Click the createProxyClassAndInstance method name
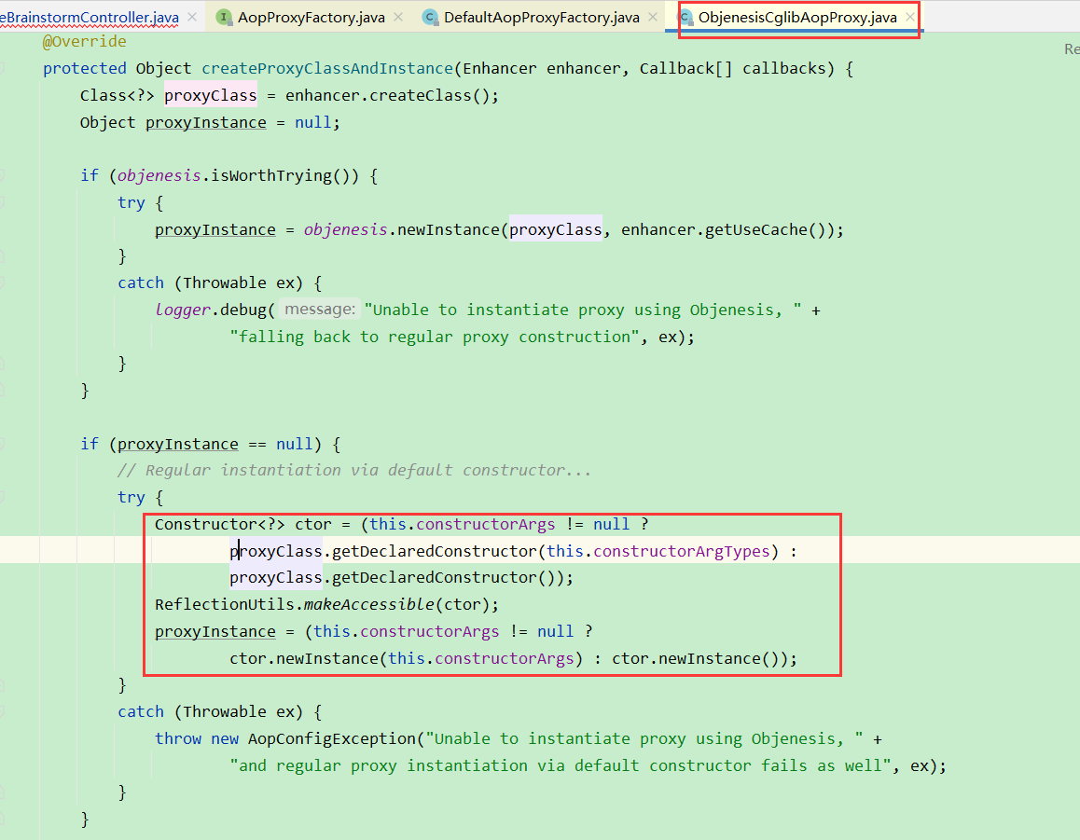The height and width of the screenshot is (840, 1080). tap(327, 68)
